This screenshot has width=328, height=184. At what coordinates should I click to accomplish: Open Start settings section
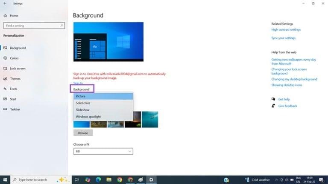click(x=13, y=99)
